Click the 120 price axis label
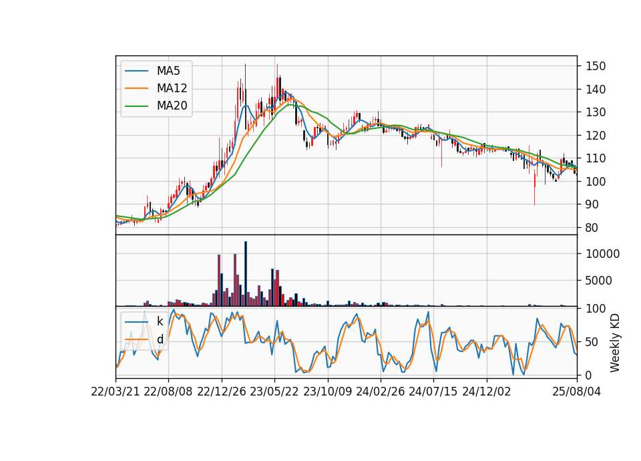 coord(596,136)
